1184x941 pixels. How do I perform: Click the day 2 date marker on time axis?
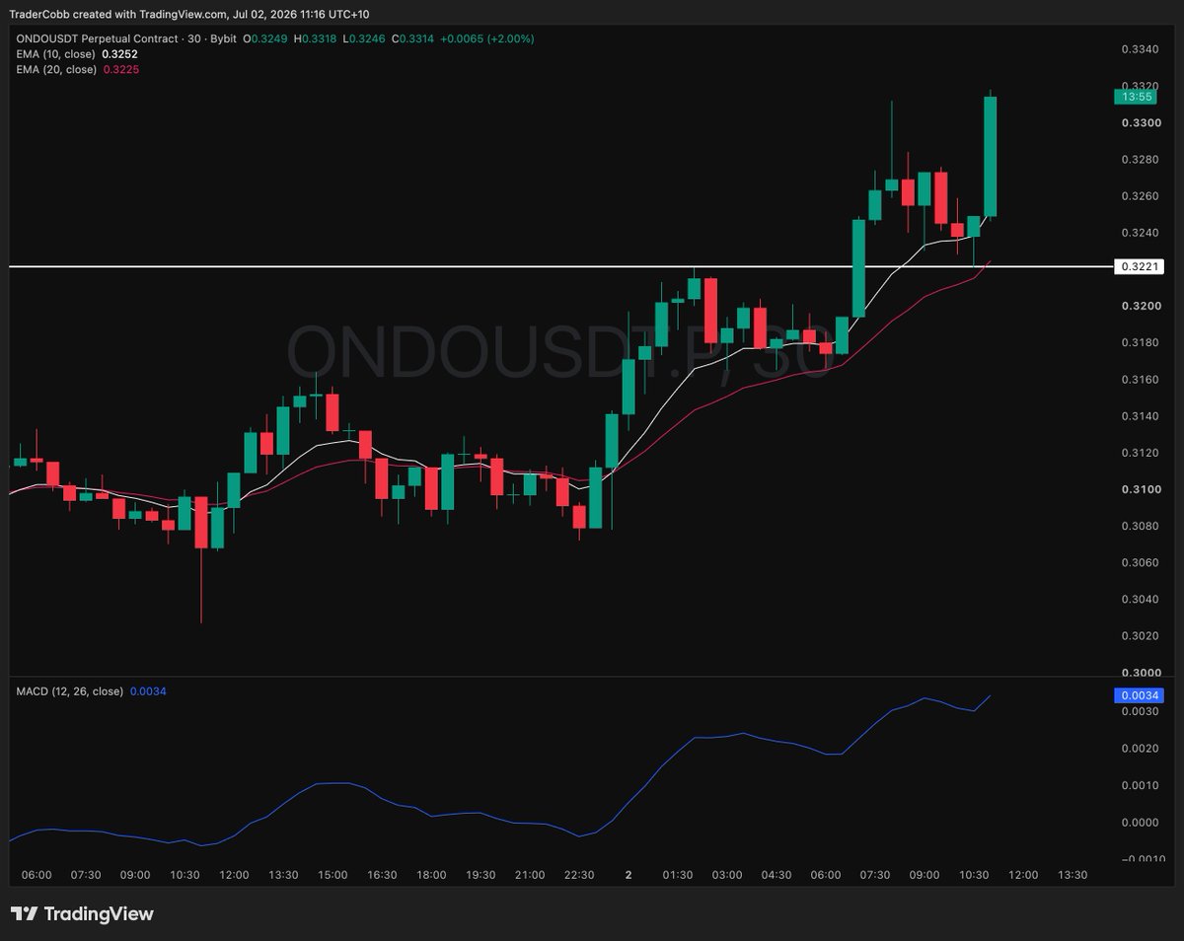(629, 875)
